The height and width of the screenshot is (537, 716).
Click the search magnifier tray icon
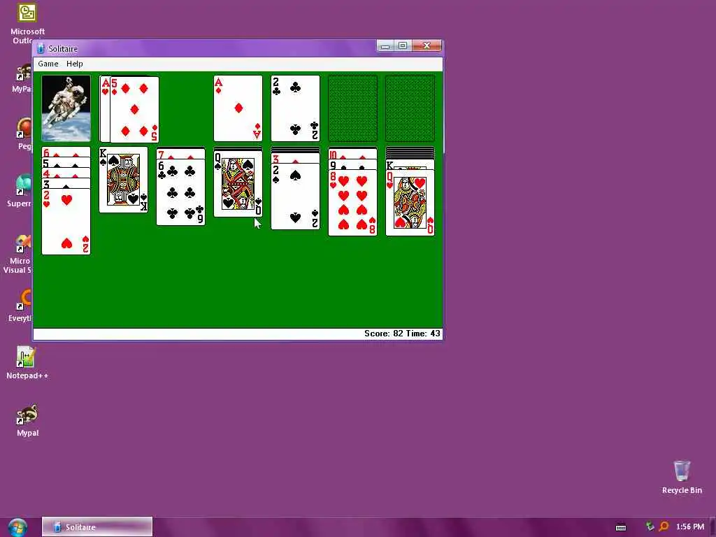pos(664,527)
